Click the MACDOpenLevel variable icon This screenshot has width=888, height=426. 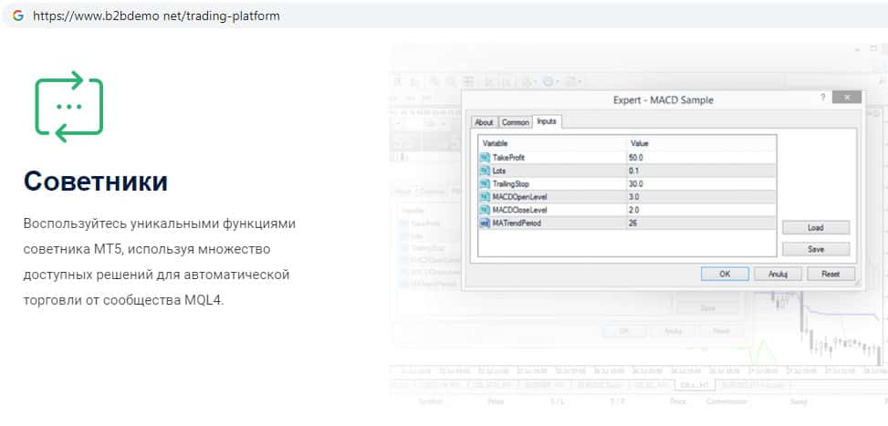(485, 196)
